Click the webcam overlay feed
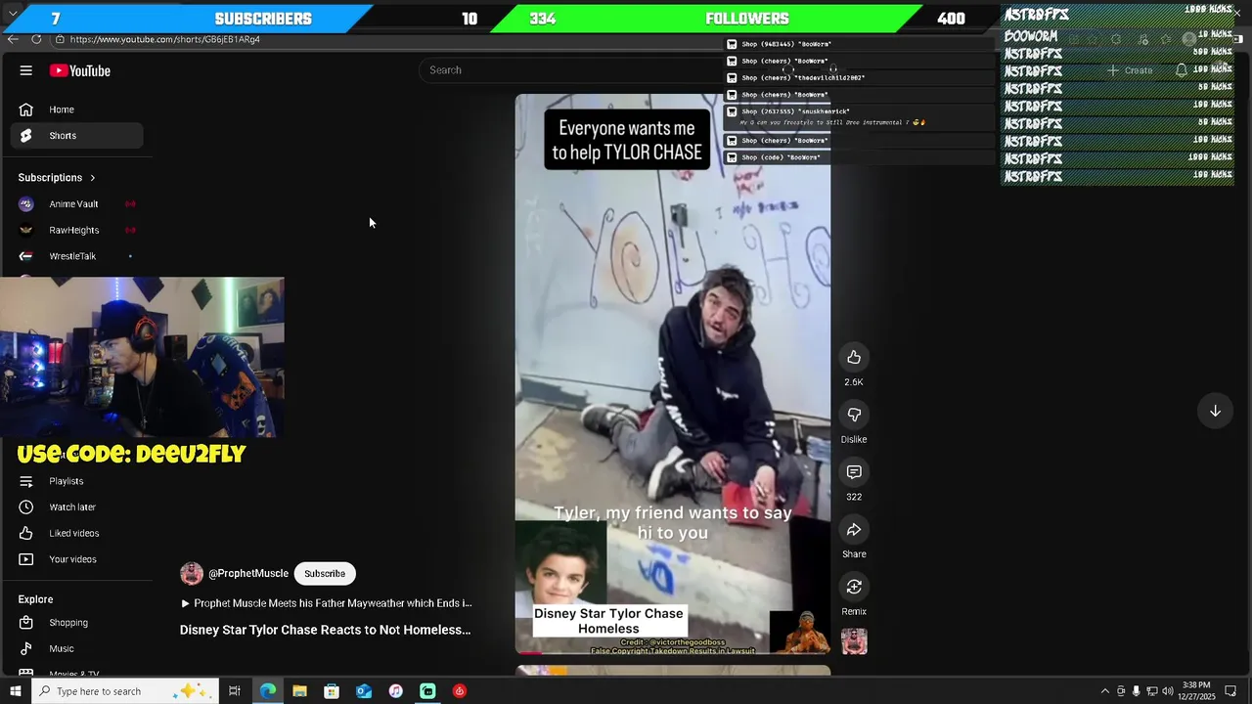 142,357
